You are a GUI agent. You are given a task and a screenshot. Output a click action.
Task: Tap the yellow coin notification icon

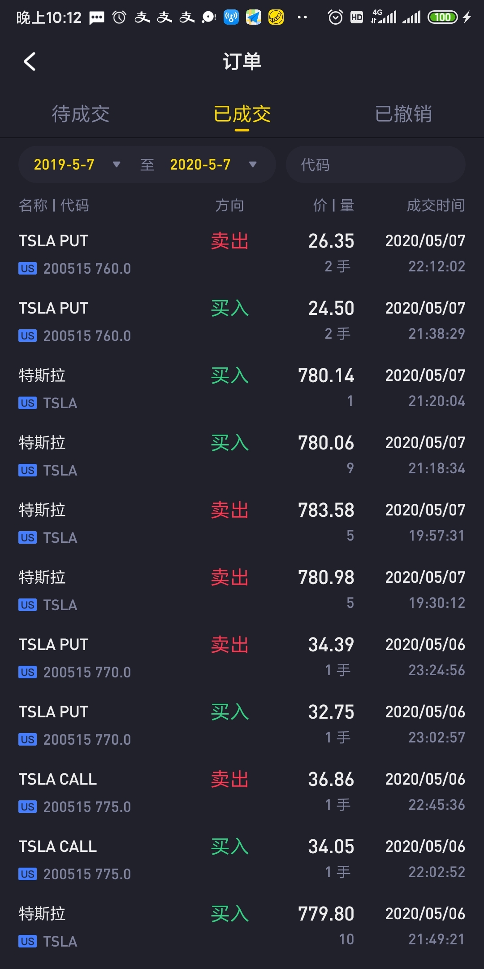[x=276, y=17]
